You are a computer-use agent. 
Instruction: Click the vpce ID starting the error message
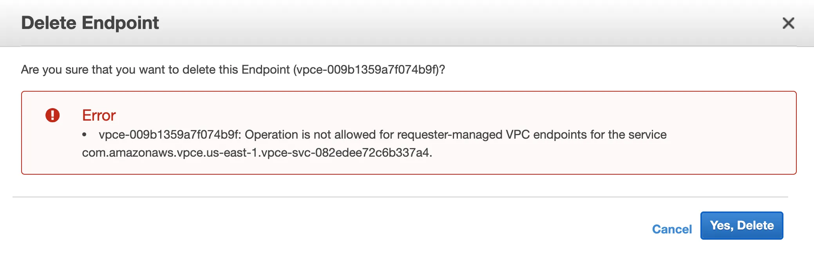coord(169,135)
